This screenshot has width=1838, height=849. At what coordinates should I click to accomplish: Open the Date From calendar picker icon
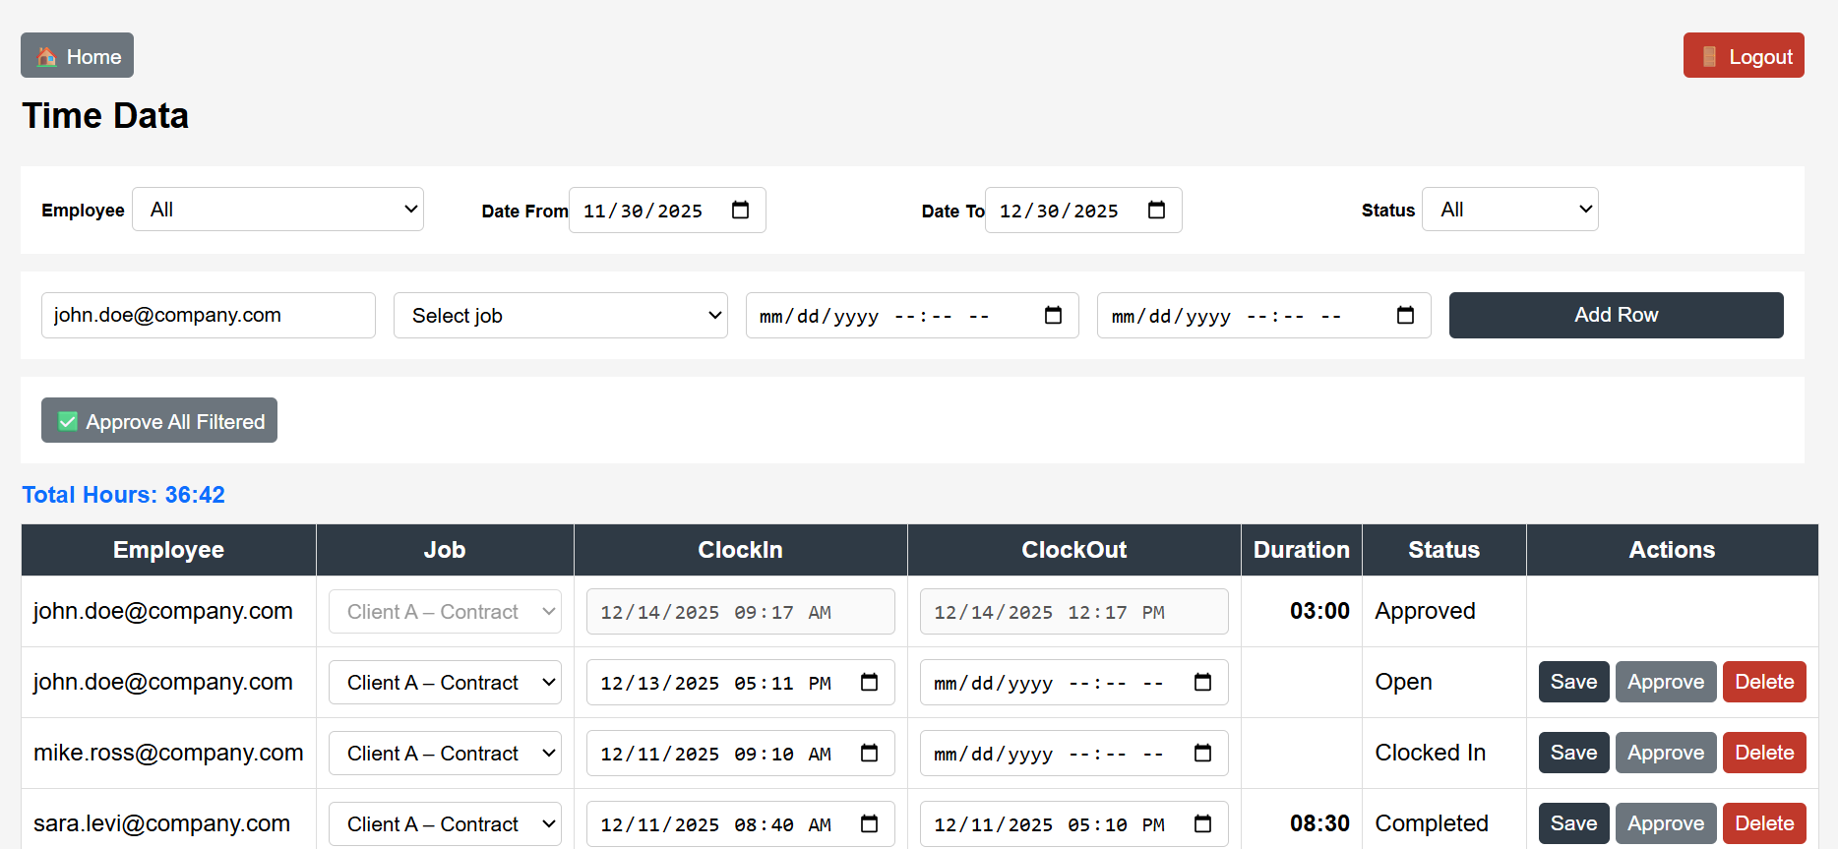pyautogui.click(x=740, y=211)
